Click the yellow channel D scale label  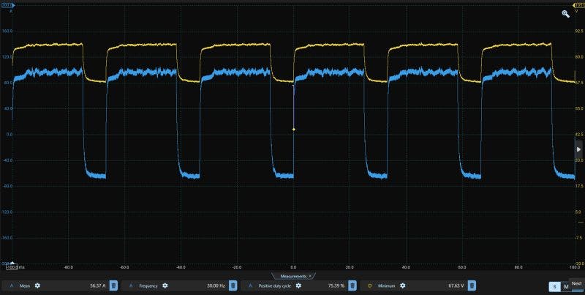click(578, 4)
